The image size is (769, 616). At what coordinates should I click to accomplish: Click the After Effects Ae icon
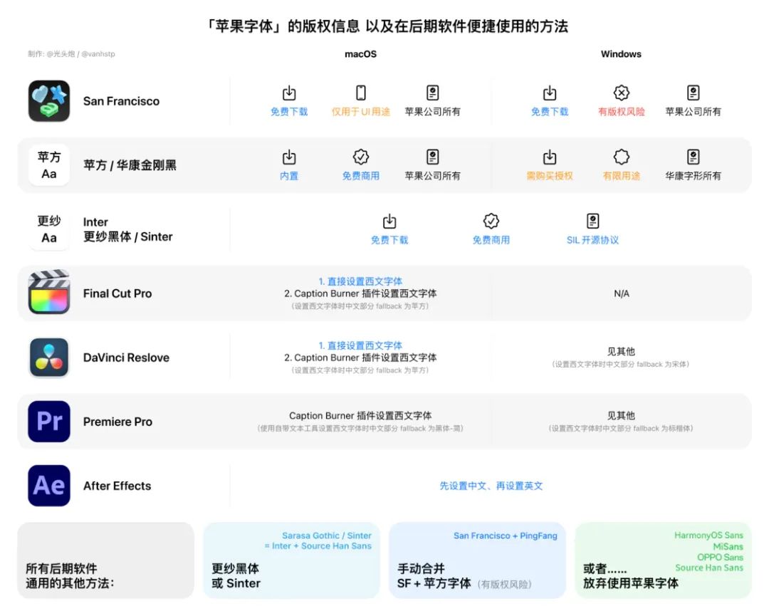tap(49, 486)
